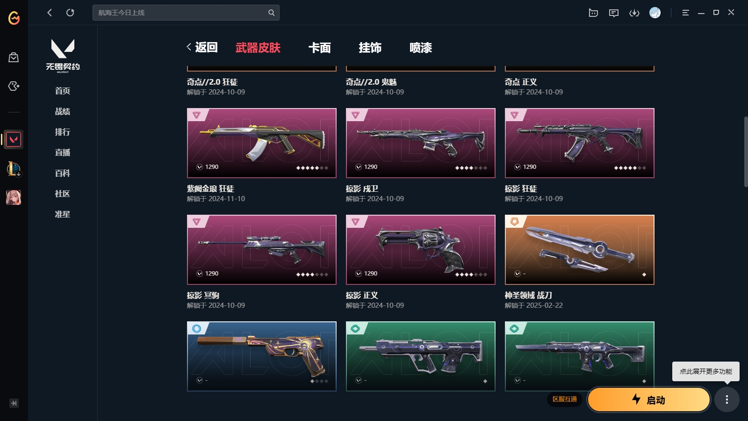
Task: Select the Valorant game icon in sidebar
Action: tap(14, 139)
